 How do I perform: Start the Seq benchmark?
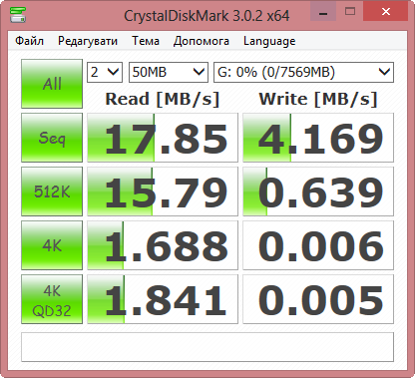[x=52, y=138]
